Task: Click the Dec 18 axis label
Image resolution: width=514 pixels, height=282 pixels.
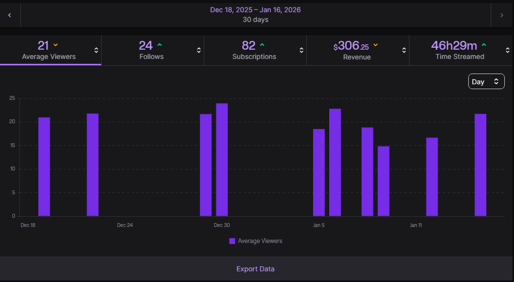Action: tap(28, 225)
